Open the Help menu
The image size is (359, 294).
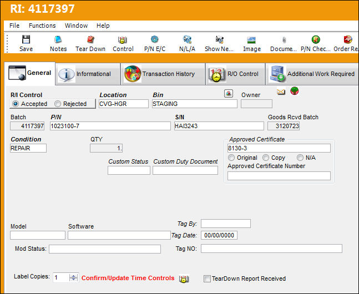[x=103, y=26]
